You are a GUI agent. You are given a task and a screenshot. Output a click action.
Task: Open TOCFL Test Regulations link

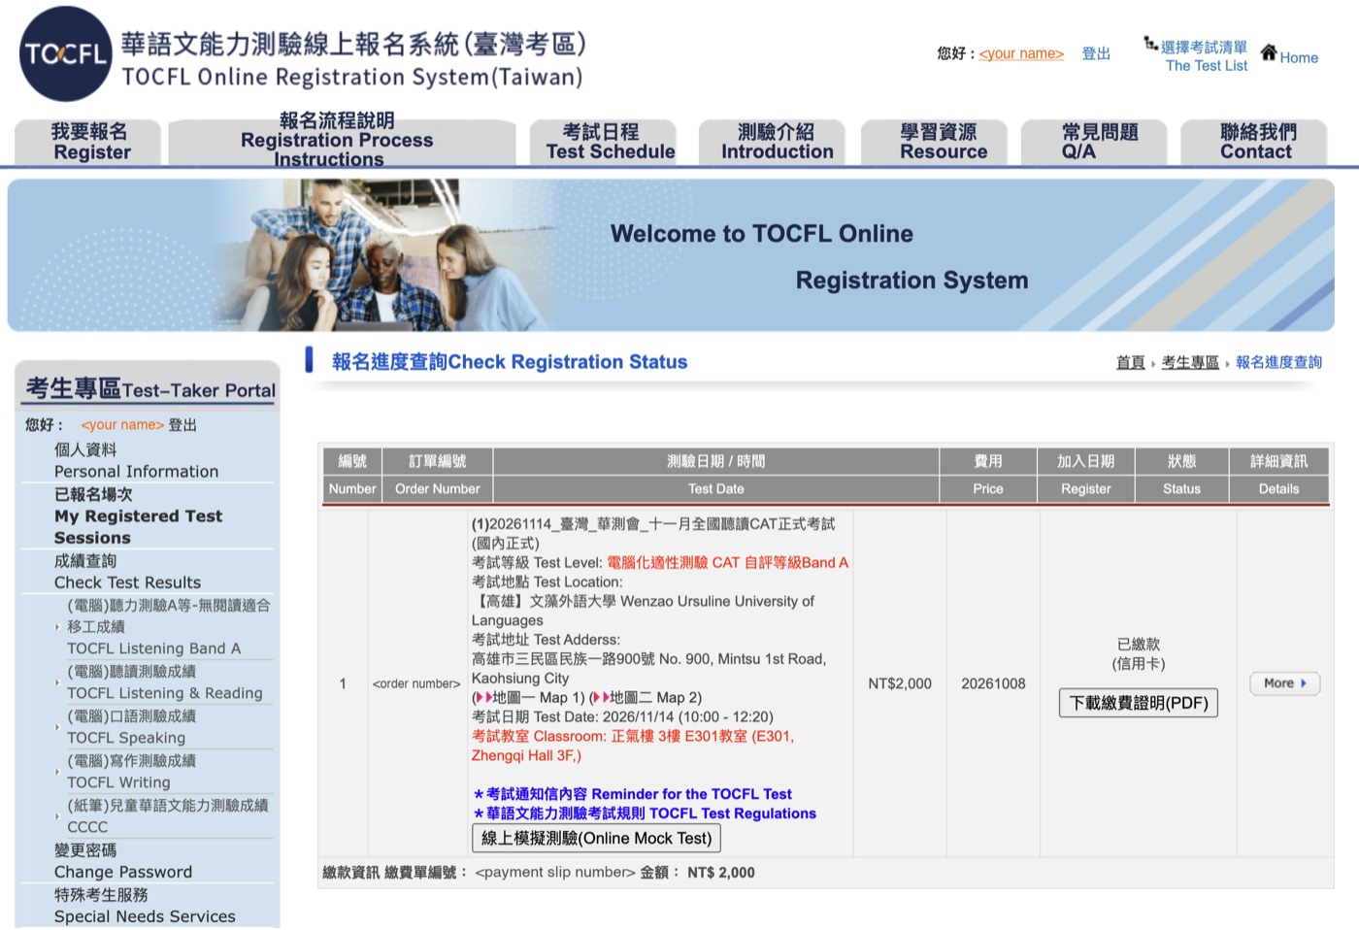tap(645, 814)
